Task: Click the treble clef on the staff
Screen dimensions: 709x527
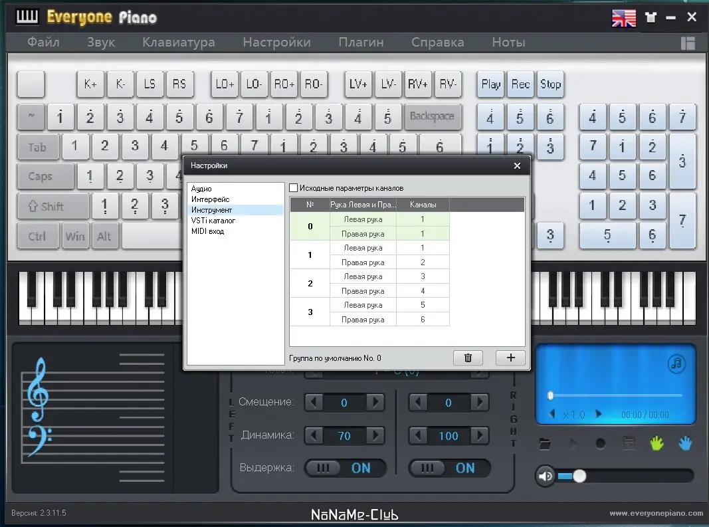Action: pos(38,389)
